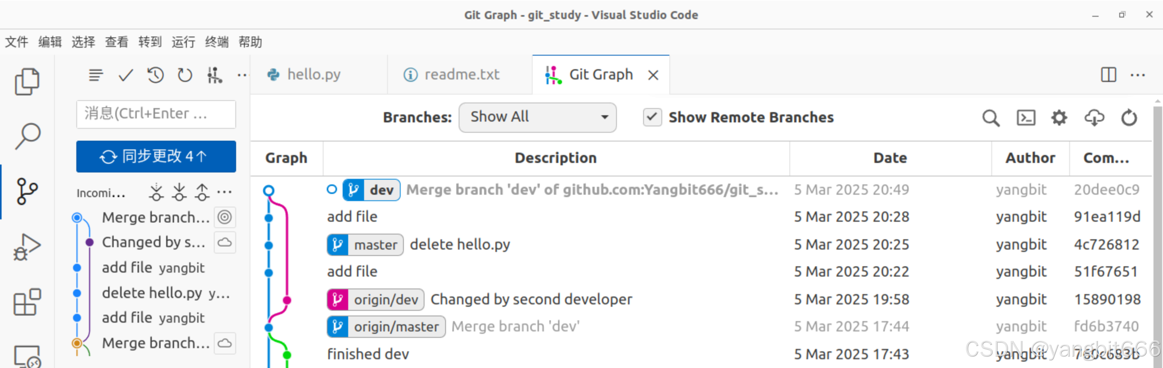Open Incoming section more actions ellipsis
The width and height of the screenshot is (1163, 368).
pos(225,192)
